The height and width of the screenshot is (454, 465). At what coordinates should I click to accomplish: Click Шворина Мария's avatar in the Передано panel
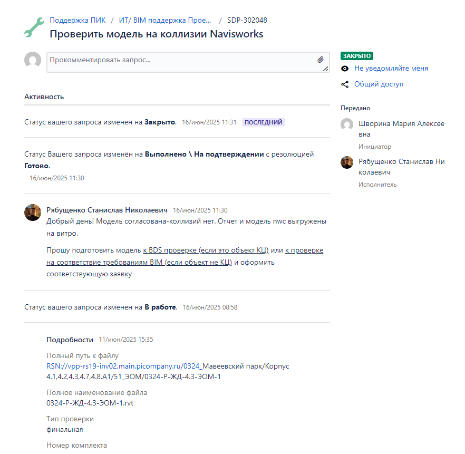point(347,124)
